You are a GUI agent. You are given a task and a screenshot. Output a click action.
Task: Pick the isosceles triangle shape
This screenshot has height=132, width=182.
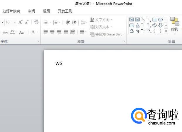click(137, 25)
